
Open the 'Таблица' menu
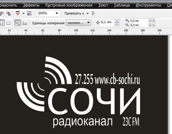(x=122, y=5)
